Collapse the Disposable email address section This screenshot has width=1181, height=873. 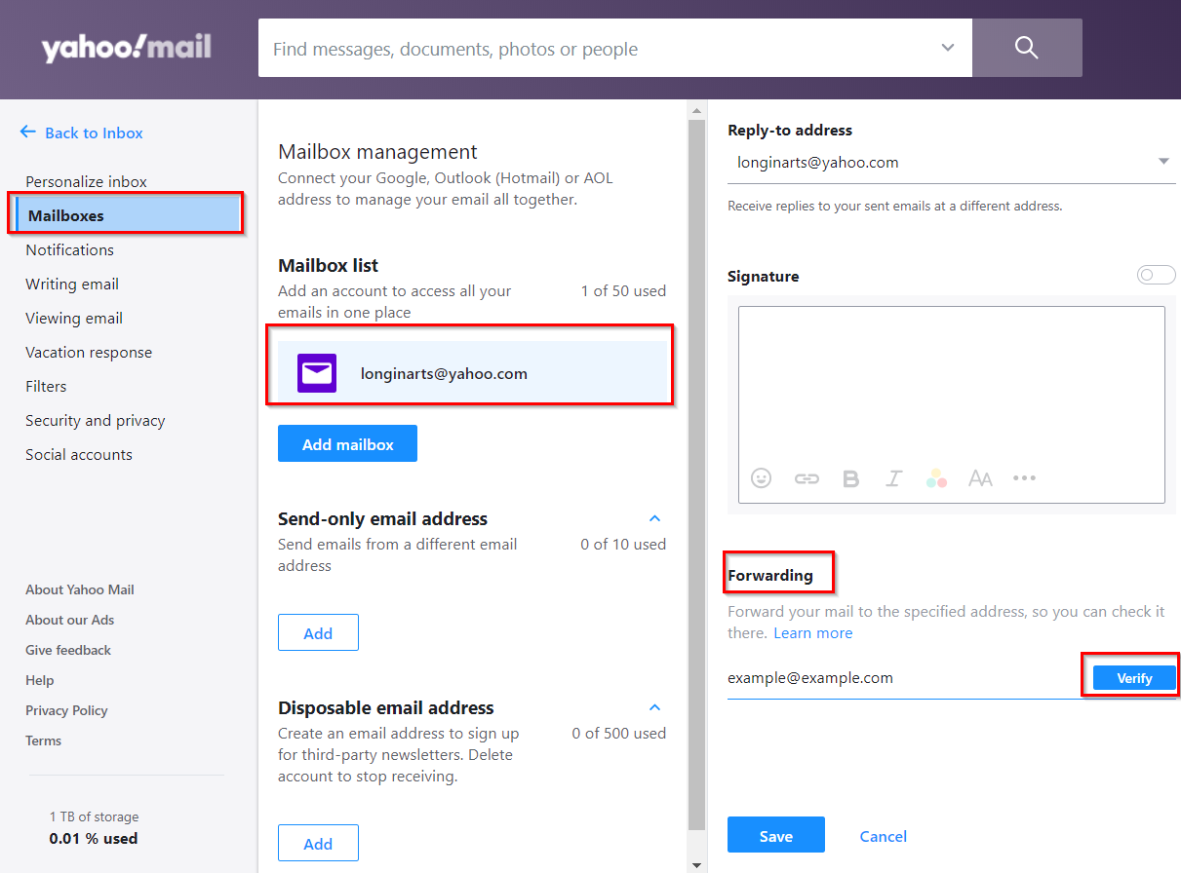coord(654,707)
